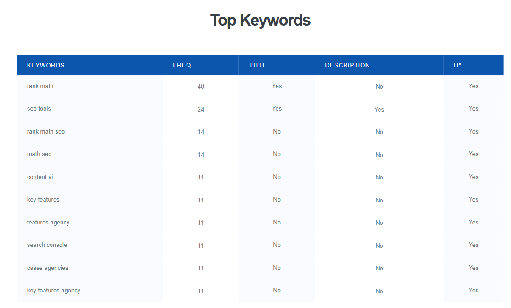Click Title 'Yes' in seo tools row

[x=277, y=109]
